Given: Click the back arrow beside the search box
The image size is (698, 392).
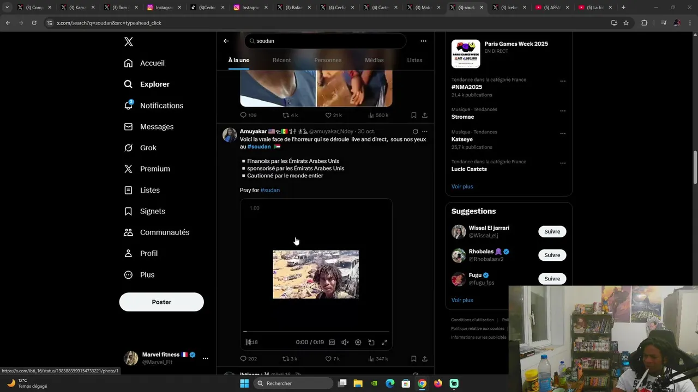Looking at the screenshot, I should pyautogui.click(x=226, y=41).
